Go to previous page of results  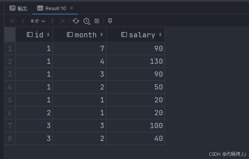23,21
